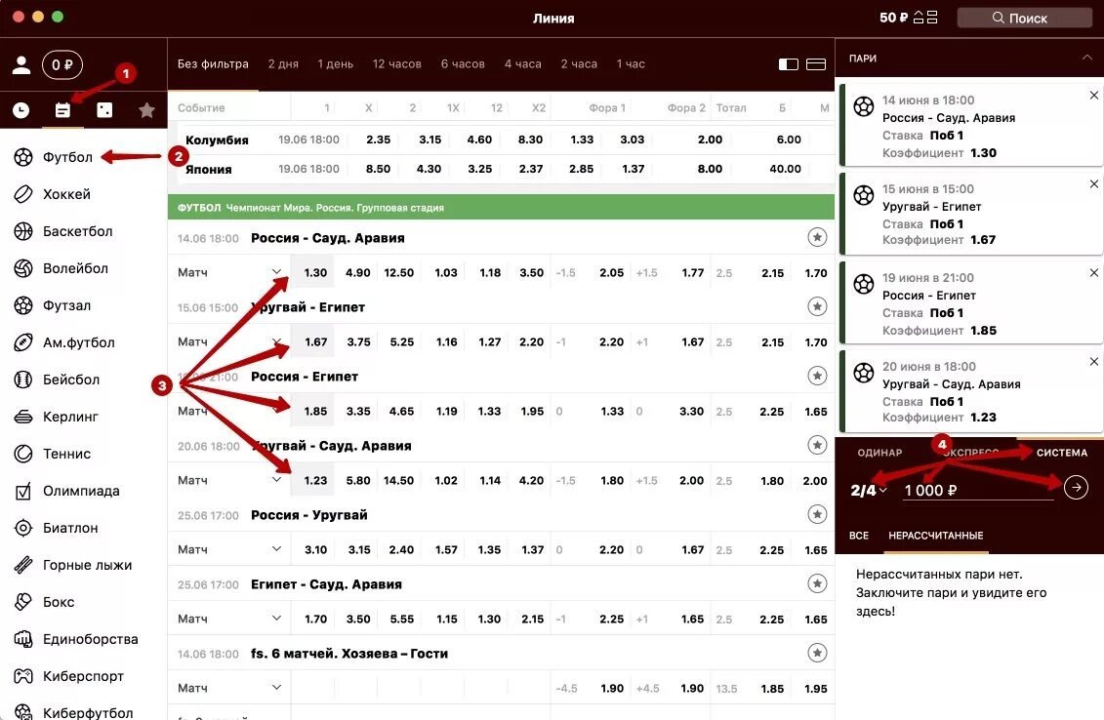Show НЕРАССЧИТАННЫЕ bets tab
Image resolution: width=1104 pixels, height=720 pixels.
pyautogui.click(x=936, y=536)
